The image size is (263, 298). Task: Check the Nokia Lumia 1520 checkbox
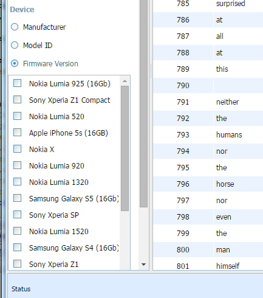(17, 231)
